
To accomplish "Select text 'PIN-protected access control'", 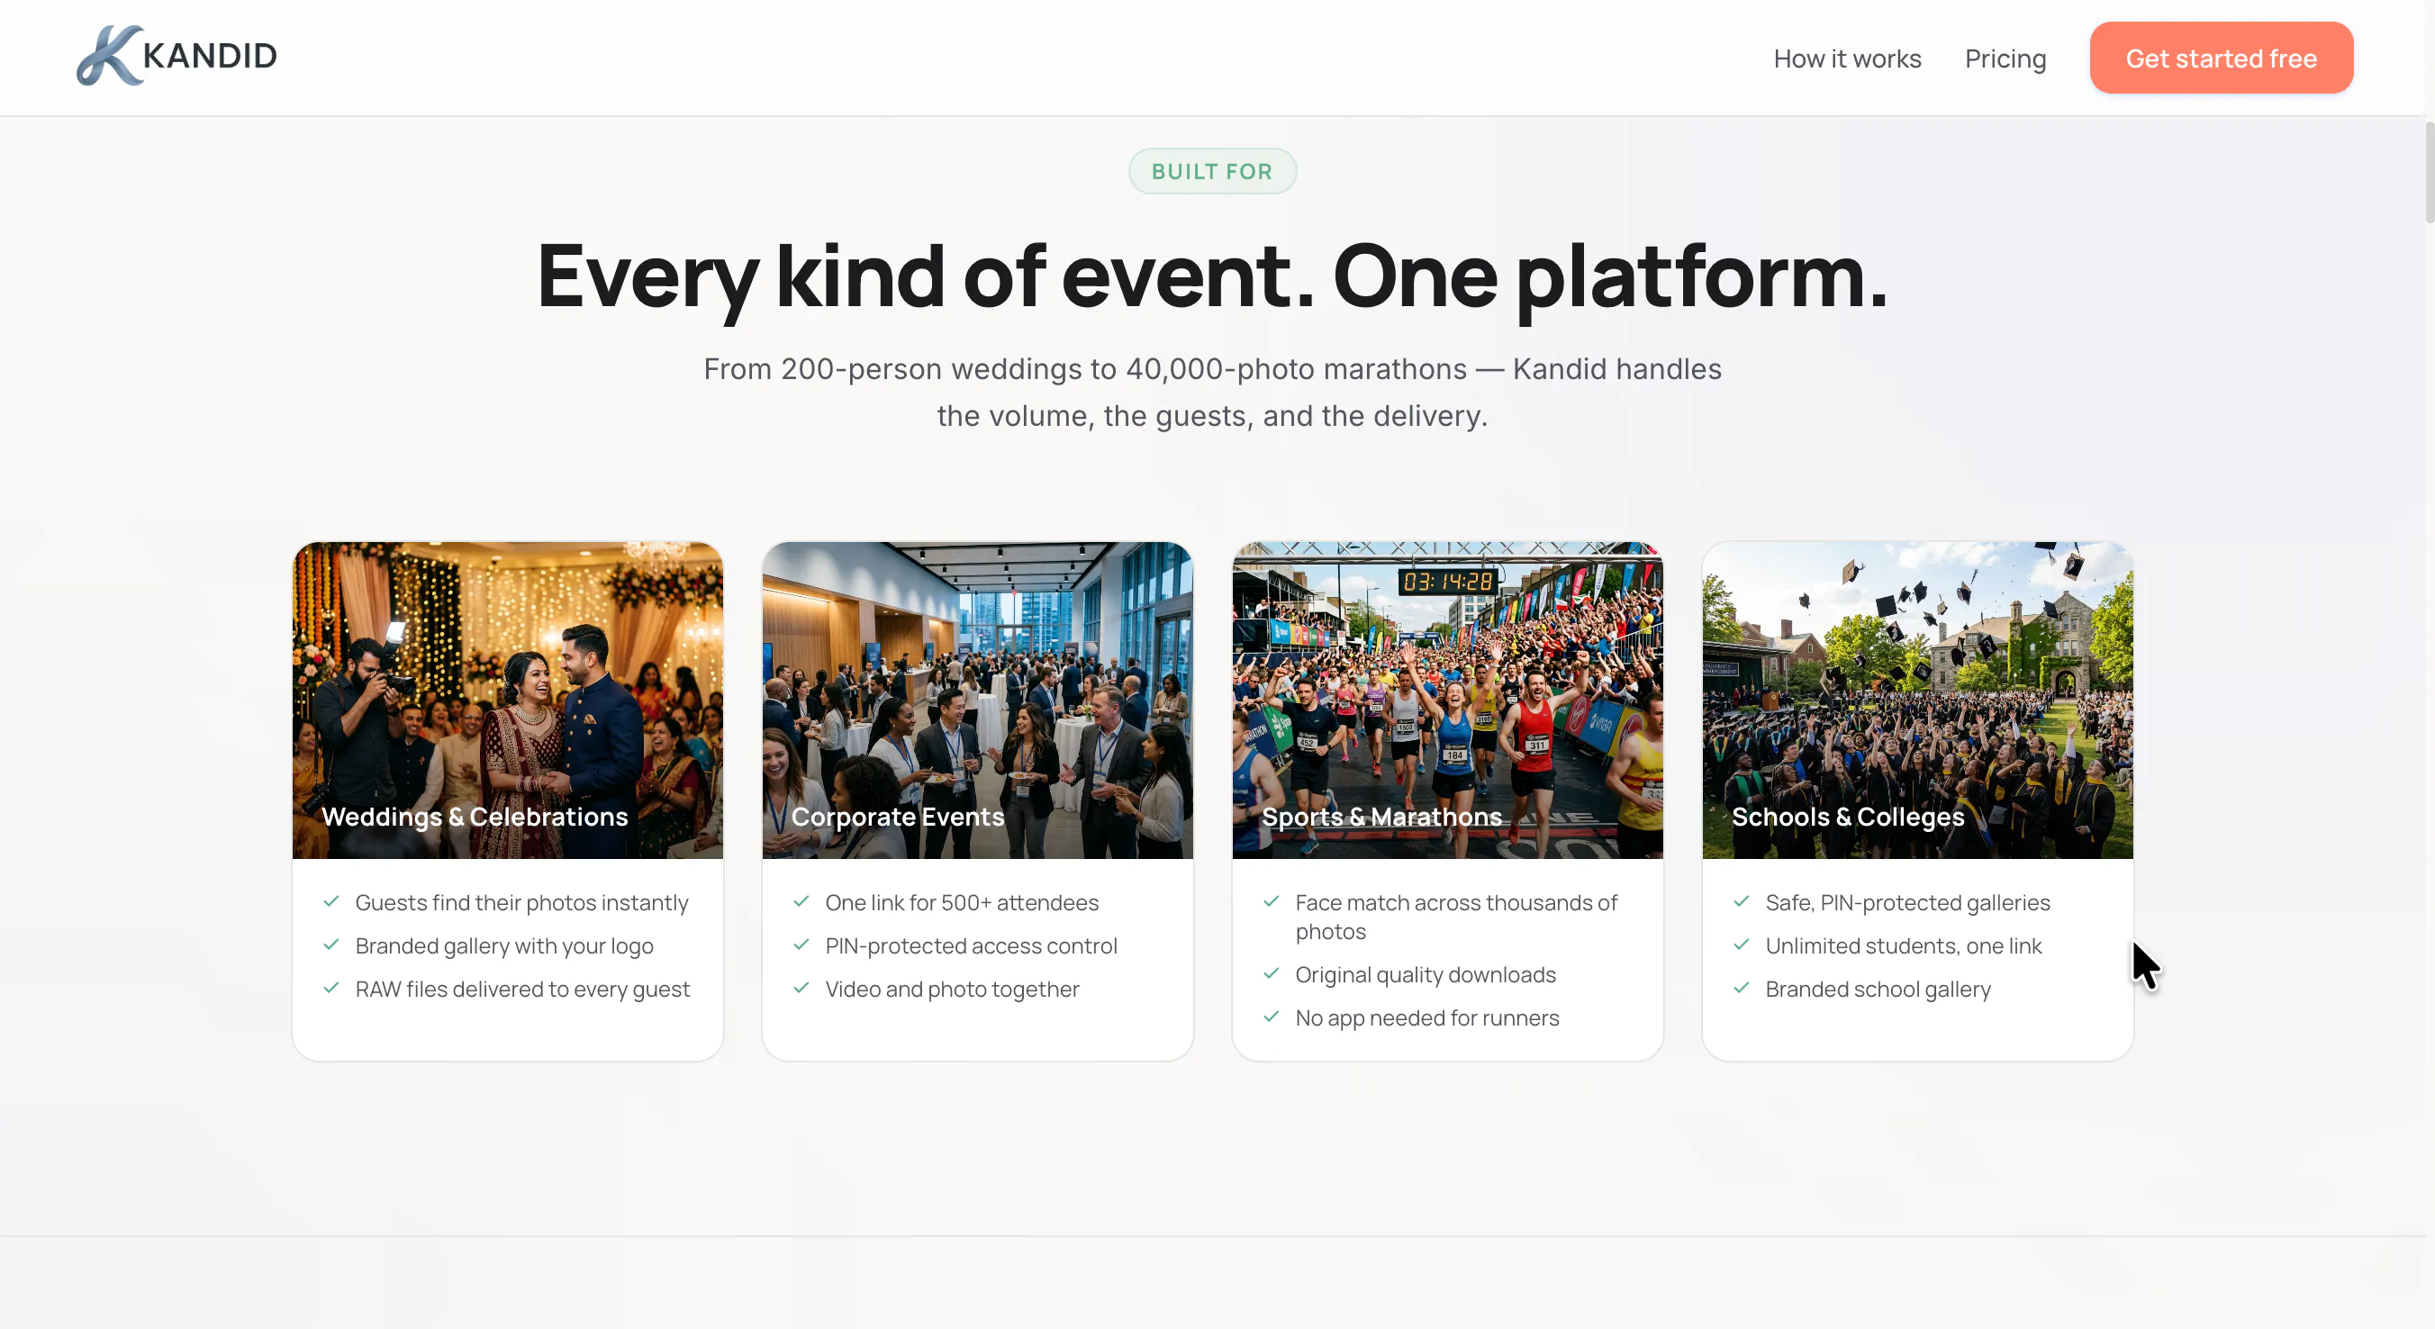I will (x=971, y=946).
